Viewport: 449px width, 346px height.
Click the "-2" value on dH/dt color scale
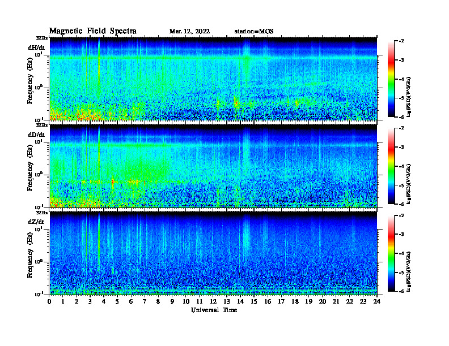pos(401,41)
